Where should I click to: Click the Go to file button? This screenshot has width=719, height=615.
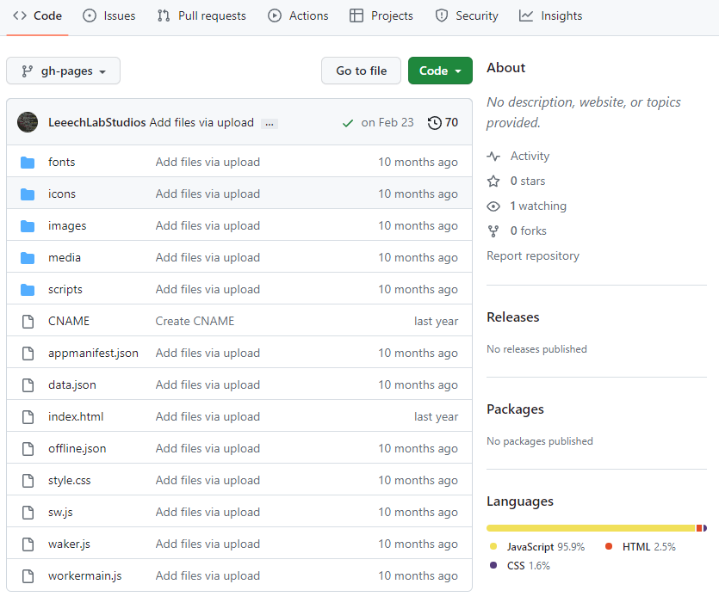click(362, 71)
